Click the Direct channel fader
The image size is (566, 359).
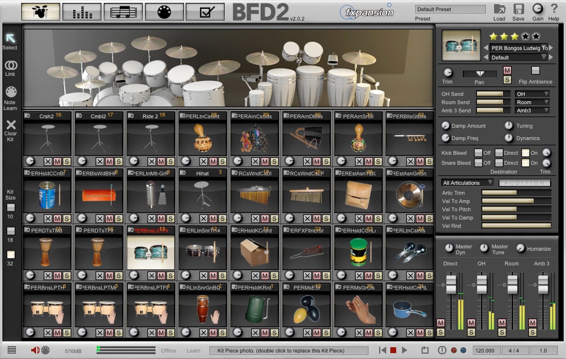[451, 284]
